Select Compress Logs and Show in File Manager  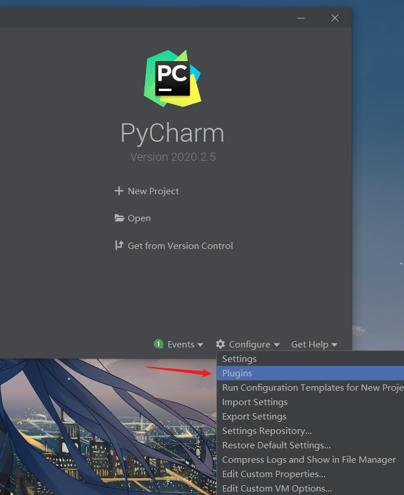click(x=310, y=460)
